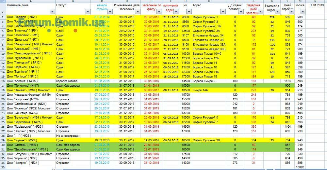Click address date "19.12.2016" in Вінничка row
This screenshot has width=327, height=170.
point(171,31)
